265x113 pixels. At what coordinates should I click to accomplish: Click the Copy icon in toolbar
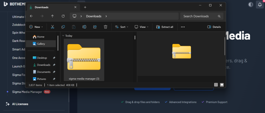(x=63, y=27)
